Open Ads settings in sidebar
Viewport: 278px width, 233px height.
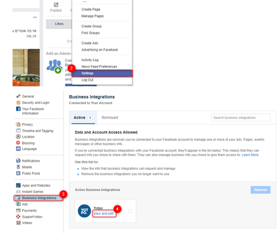pyautogui.click(x=25, y=204)
